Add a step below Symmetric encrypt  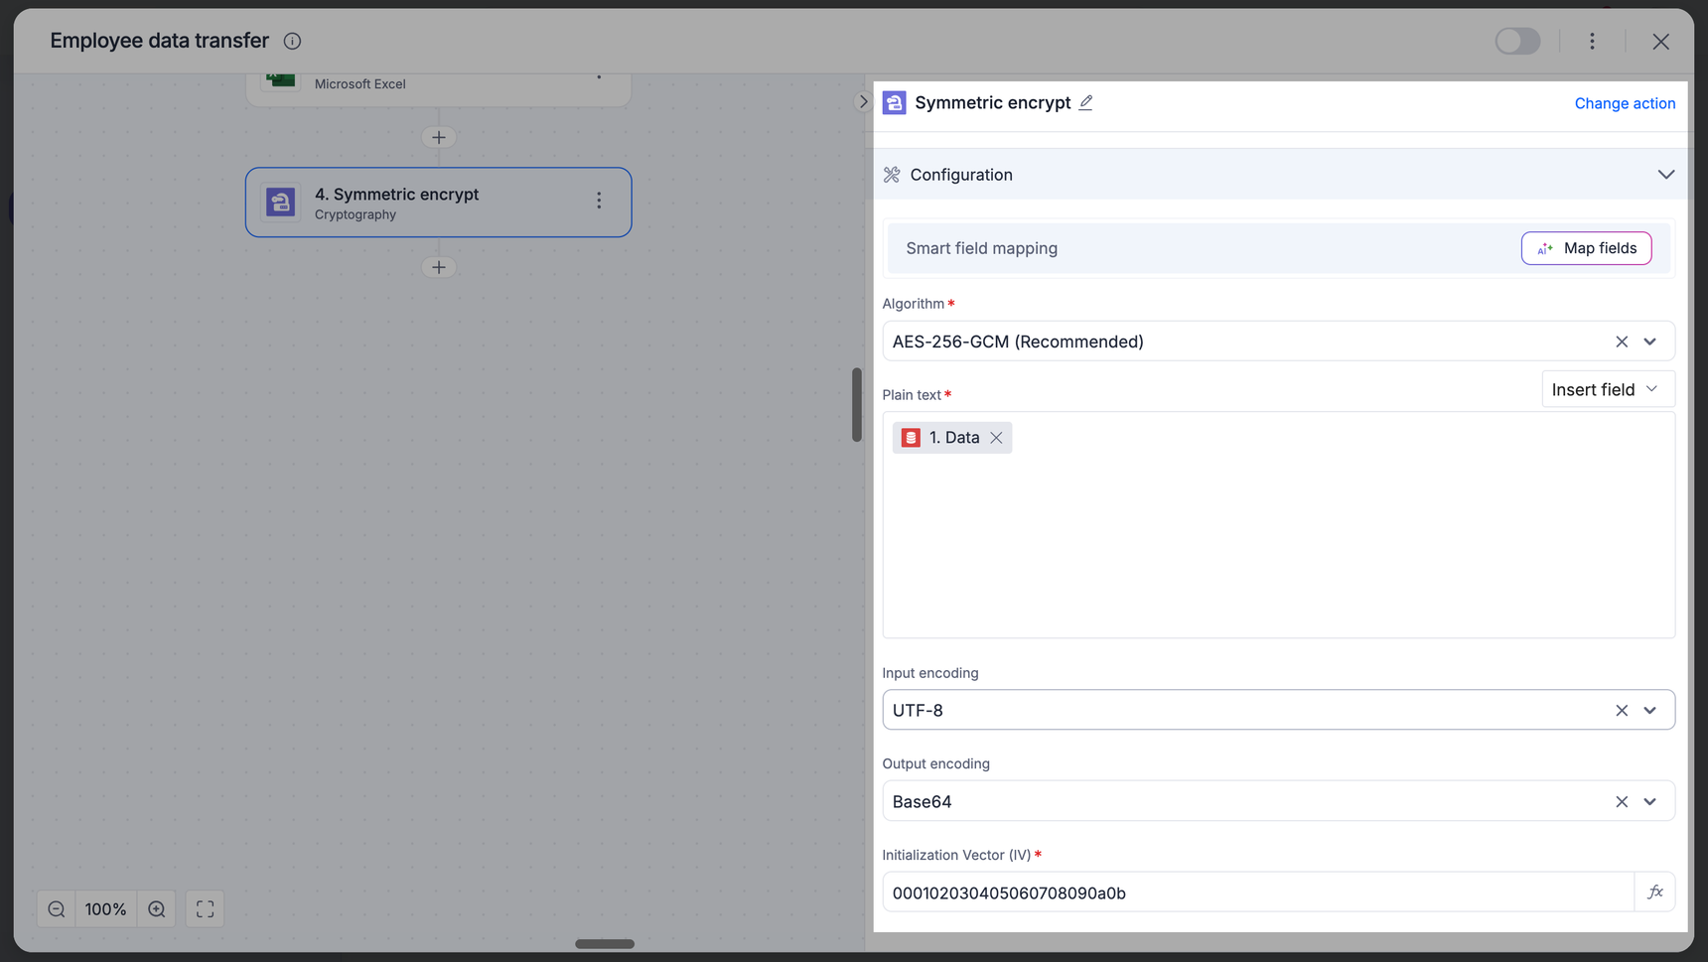point(439,267)
